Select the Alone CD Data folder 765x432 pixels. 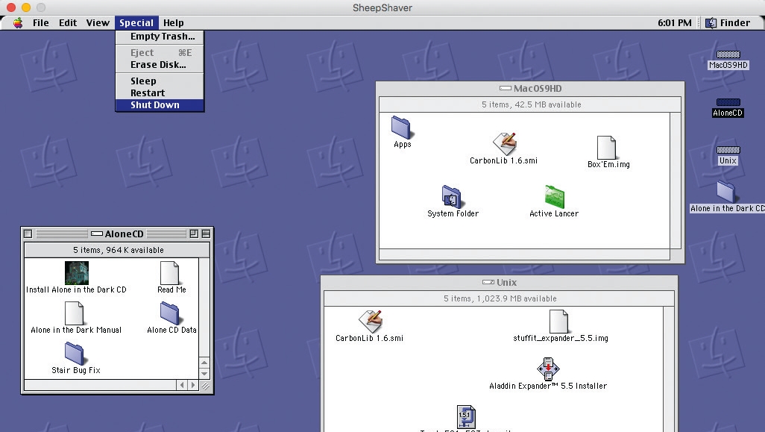[170, 313]
